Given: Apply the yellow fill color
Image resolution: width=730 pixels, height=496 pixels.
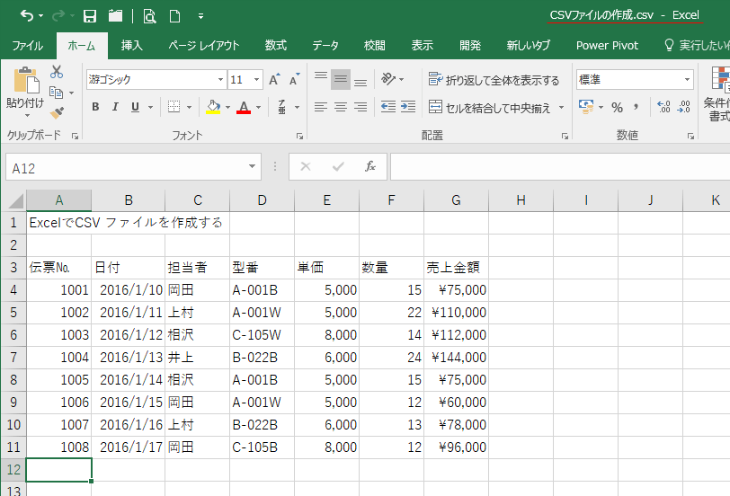Looking at the screenshot, I should 213,107.
